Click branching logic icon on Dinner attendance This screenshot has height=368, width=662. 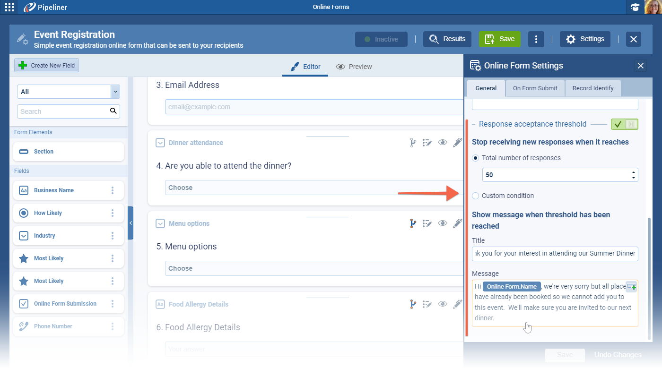coord(413,143)
